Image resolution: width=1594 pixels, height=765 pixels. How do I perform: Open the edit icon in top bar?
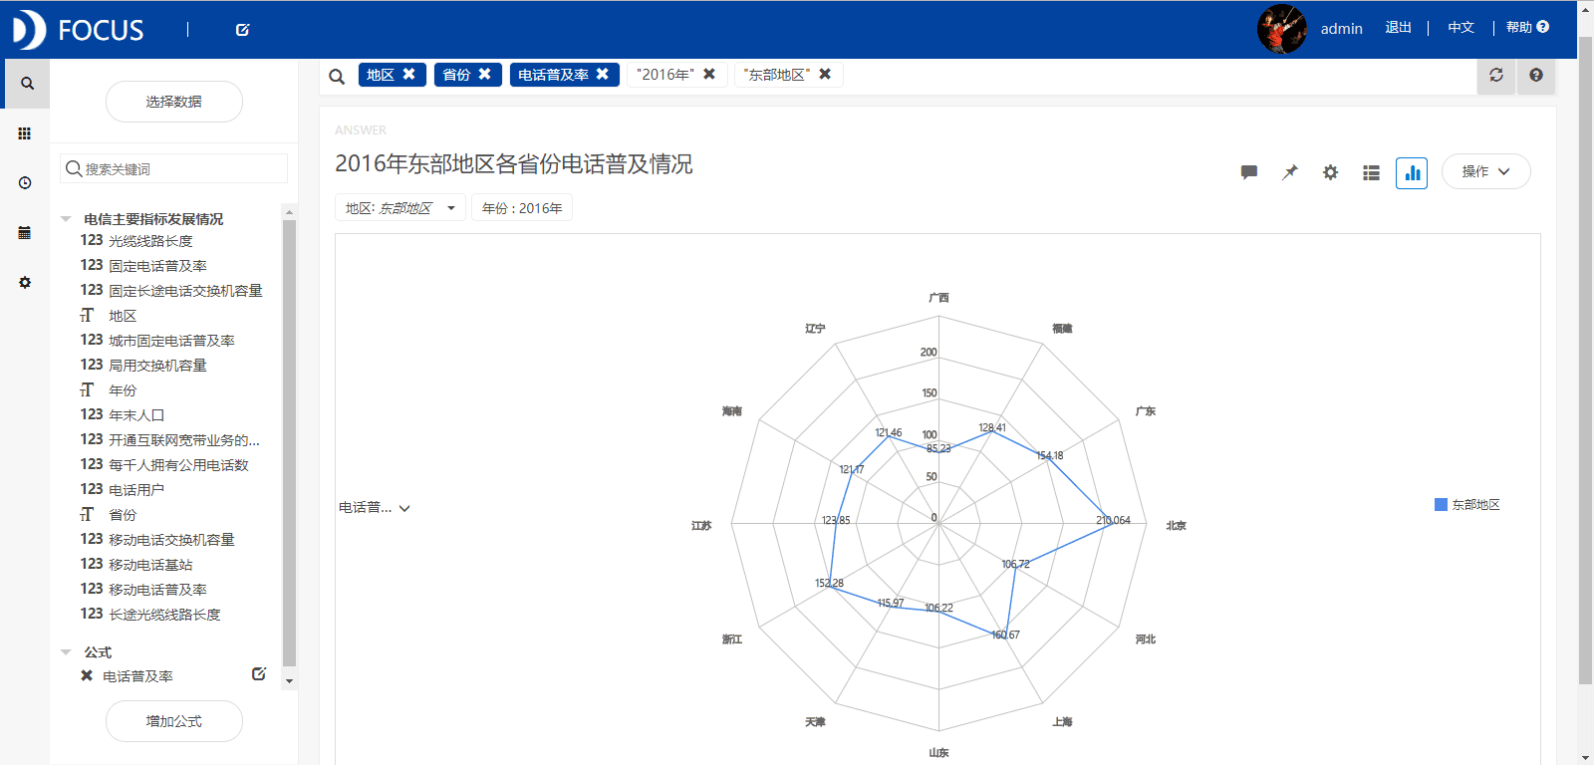(242, 30)
